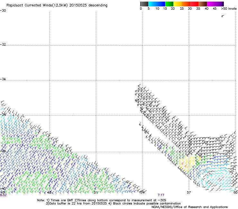Click the green 15-20 knots legend segment
Viewport: 238px width, 209px height.
click(x=169, y=4)
